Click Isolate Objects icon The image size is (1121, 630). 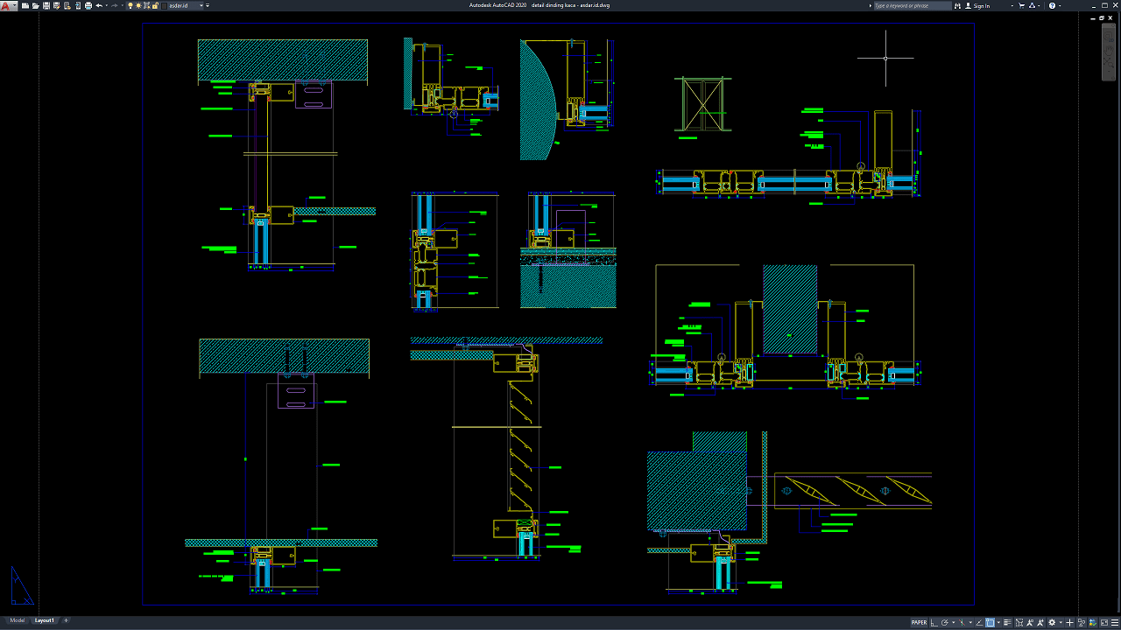click(x=1081, y=623)
